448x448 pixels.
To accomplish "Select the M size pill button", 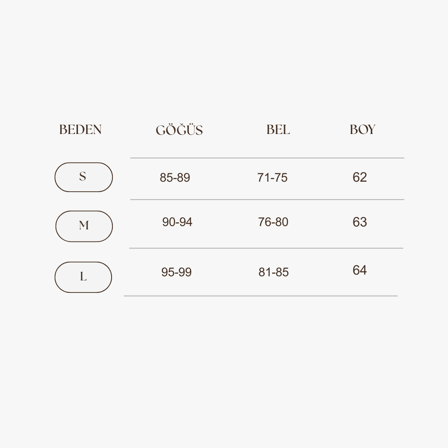I will [x=84, y=226].
